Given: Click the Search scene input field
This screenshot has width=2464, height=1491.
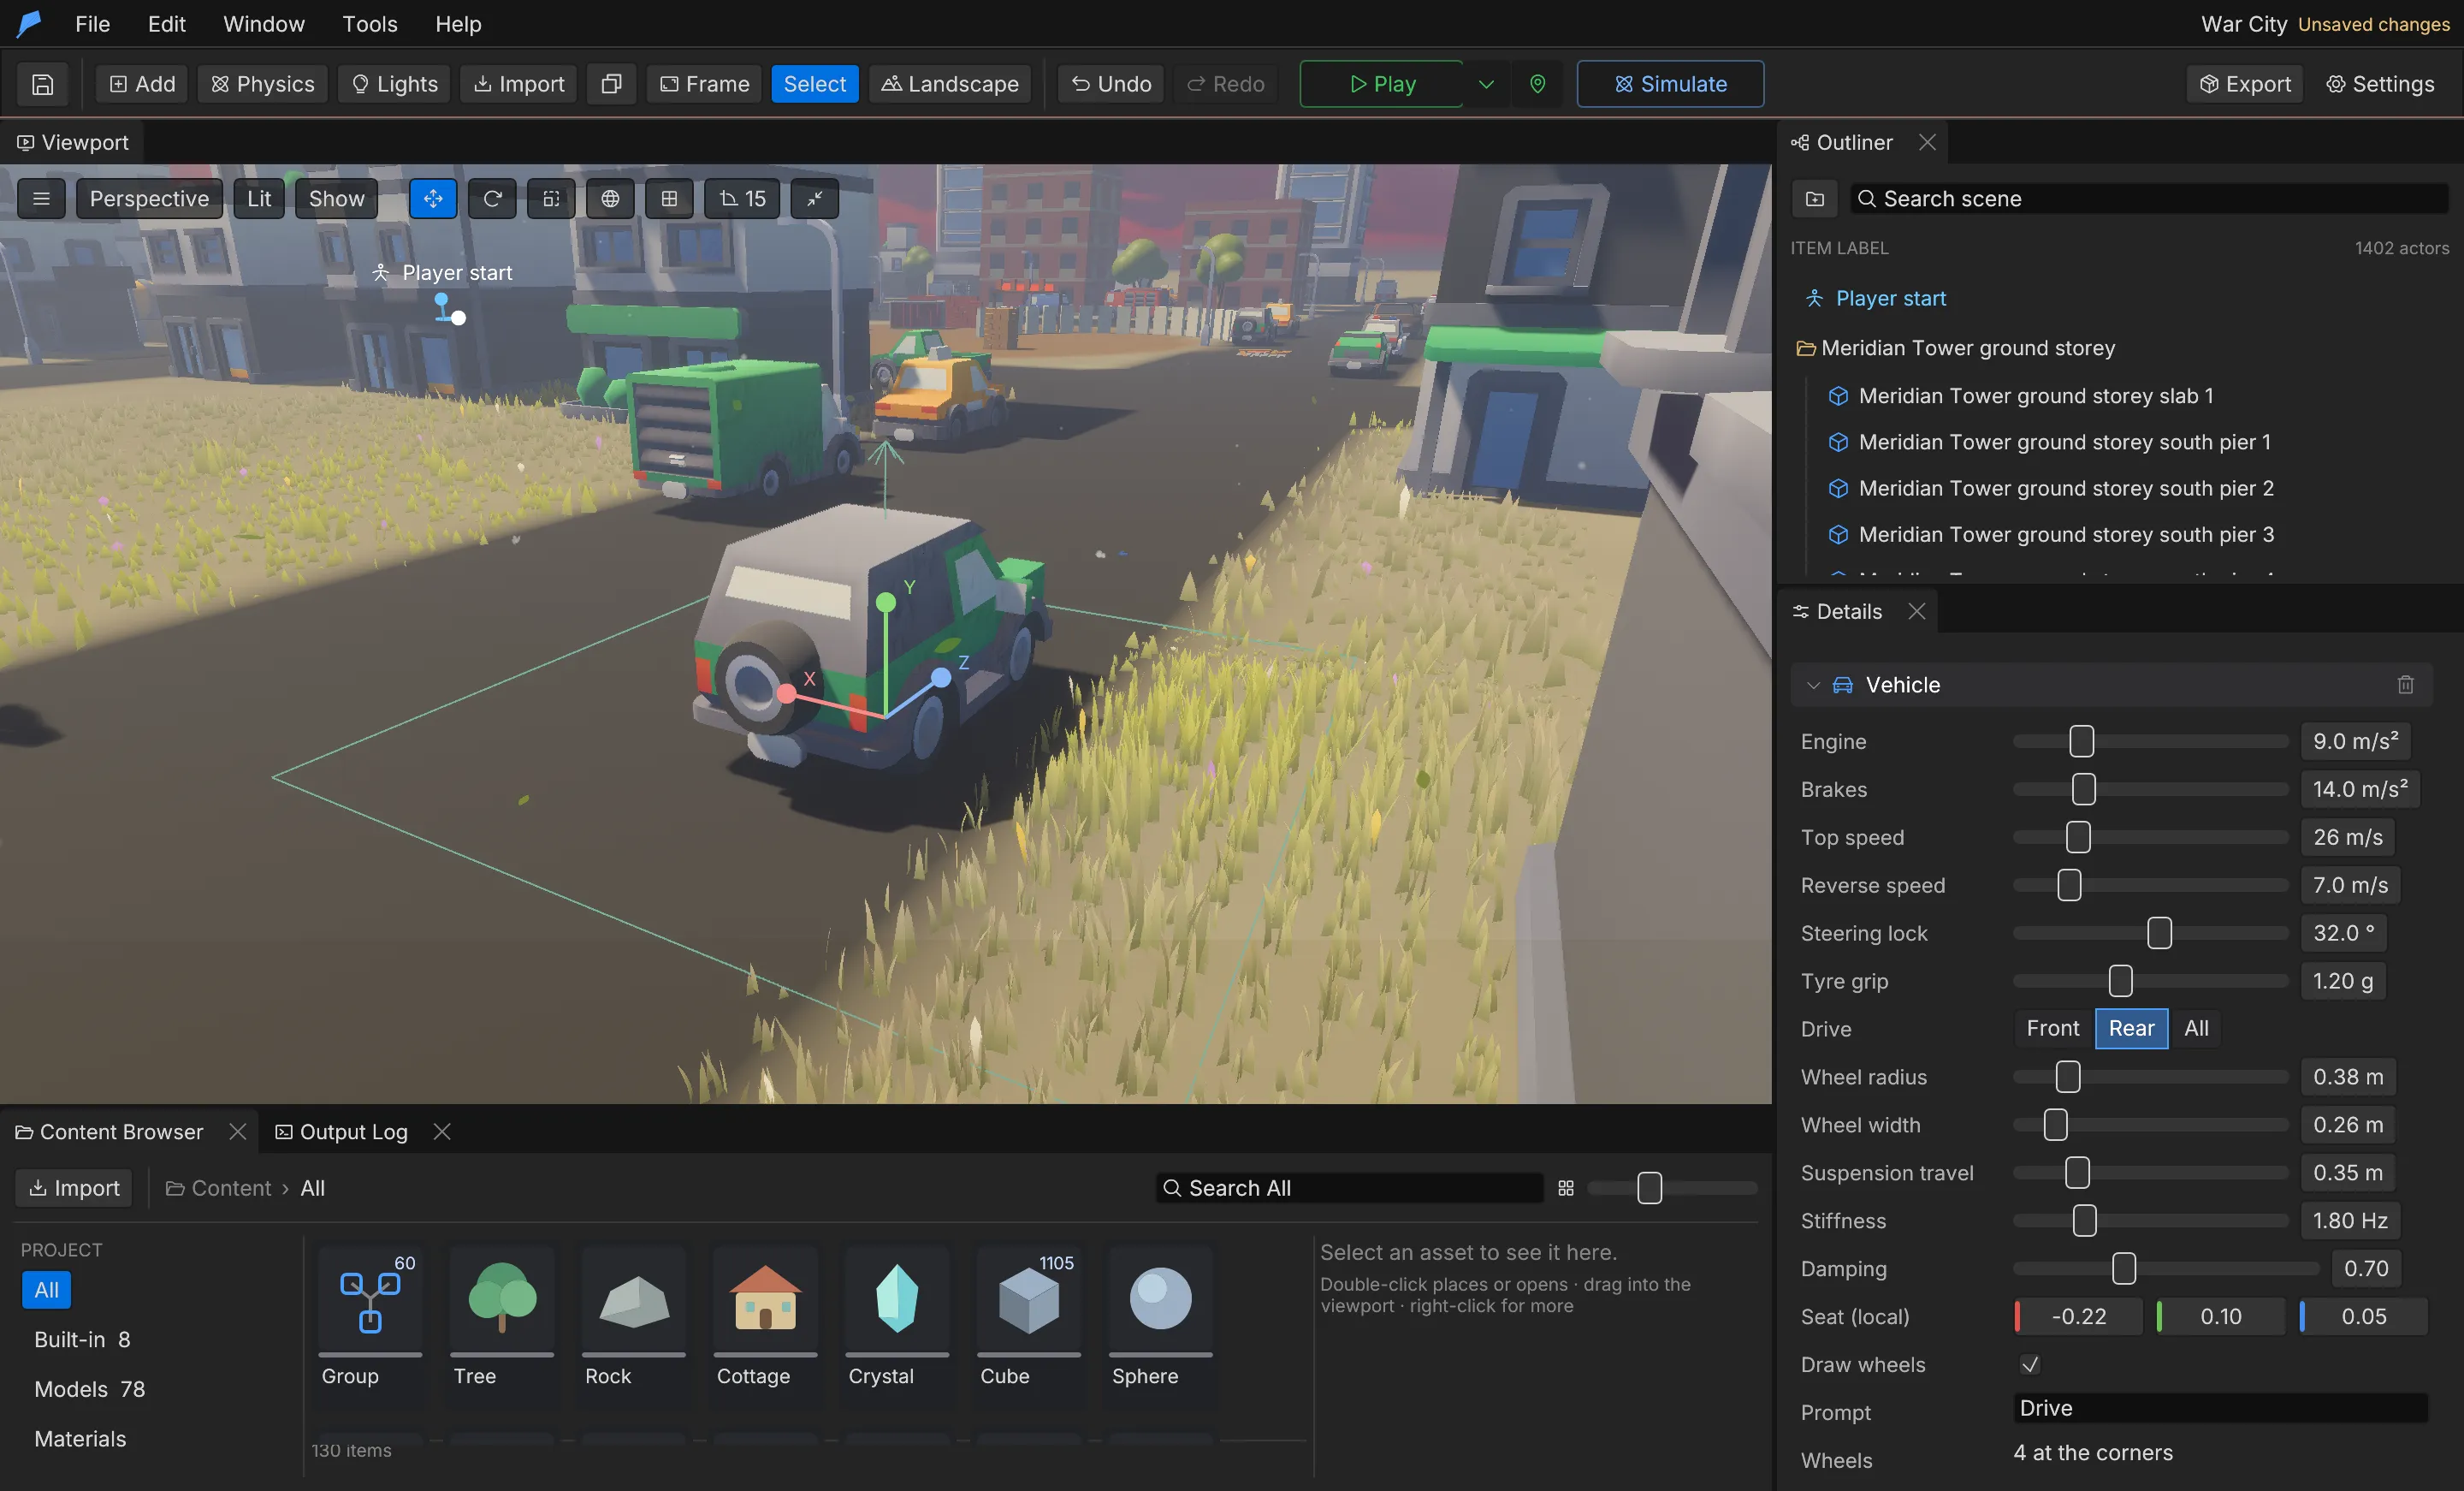Looking at the screenshot, I should click(x=2148, y=199).
